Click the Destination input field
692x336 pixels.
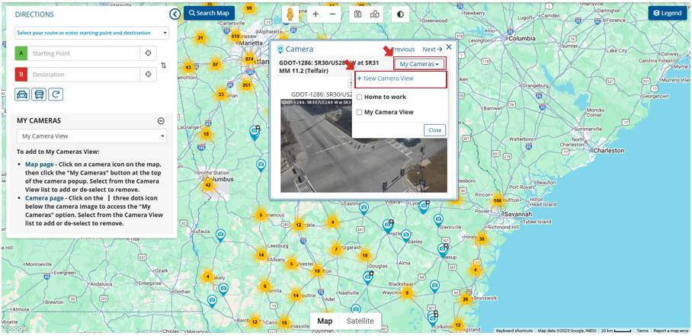84,75
